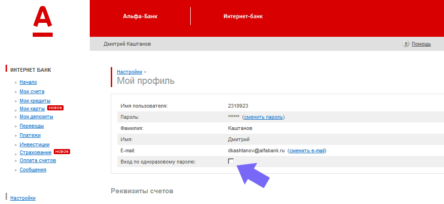Click the arrow bullet before Сообщения
The image size is (444, 204).
(x=16, y=170)
